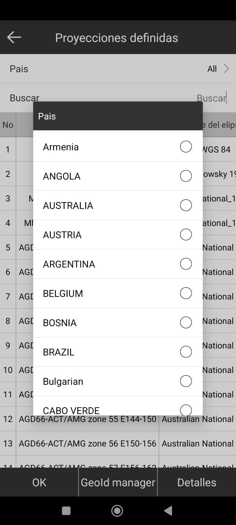Tap the back arrow icon

[x=14, y=37]
